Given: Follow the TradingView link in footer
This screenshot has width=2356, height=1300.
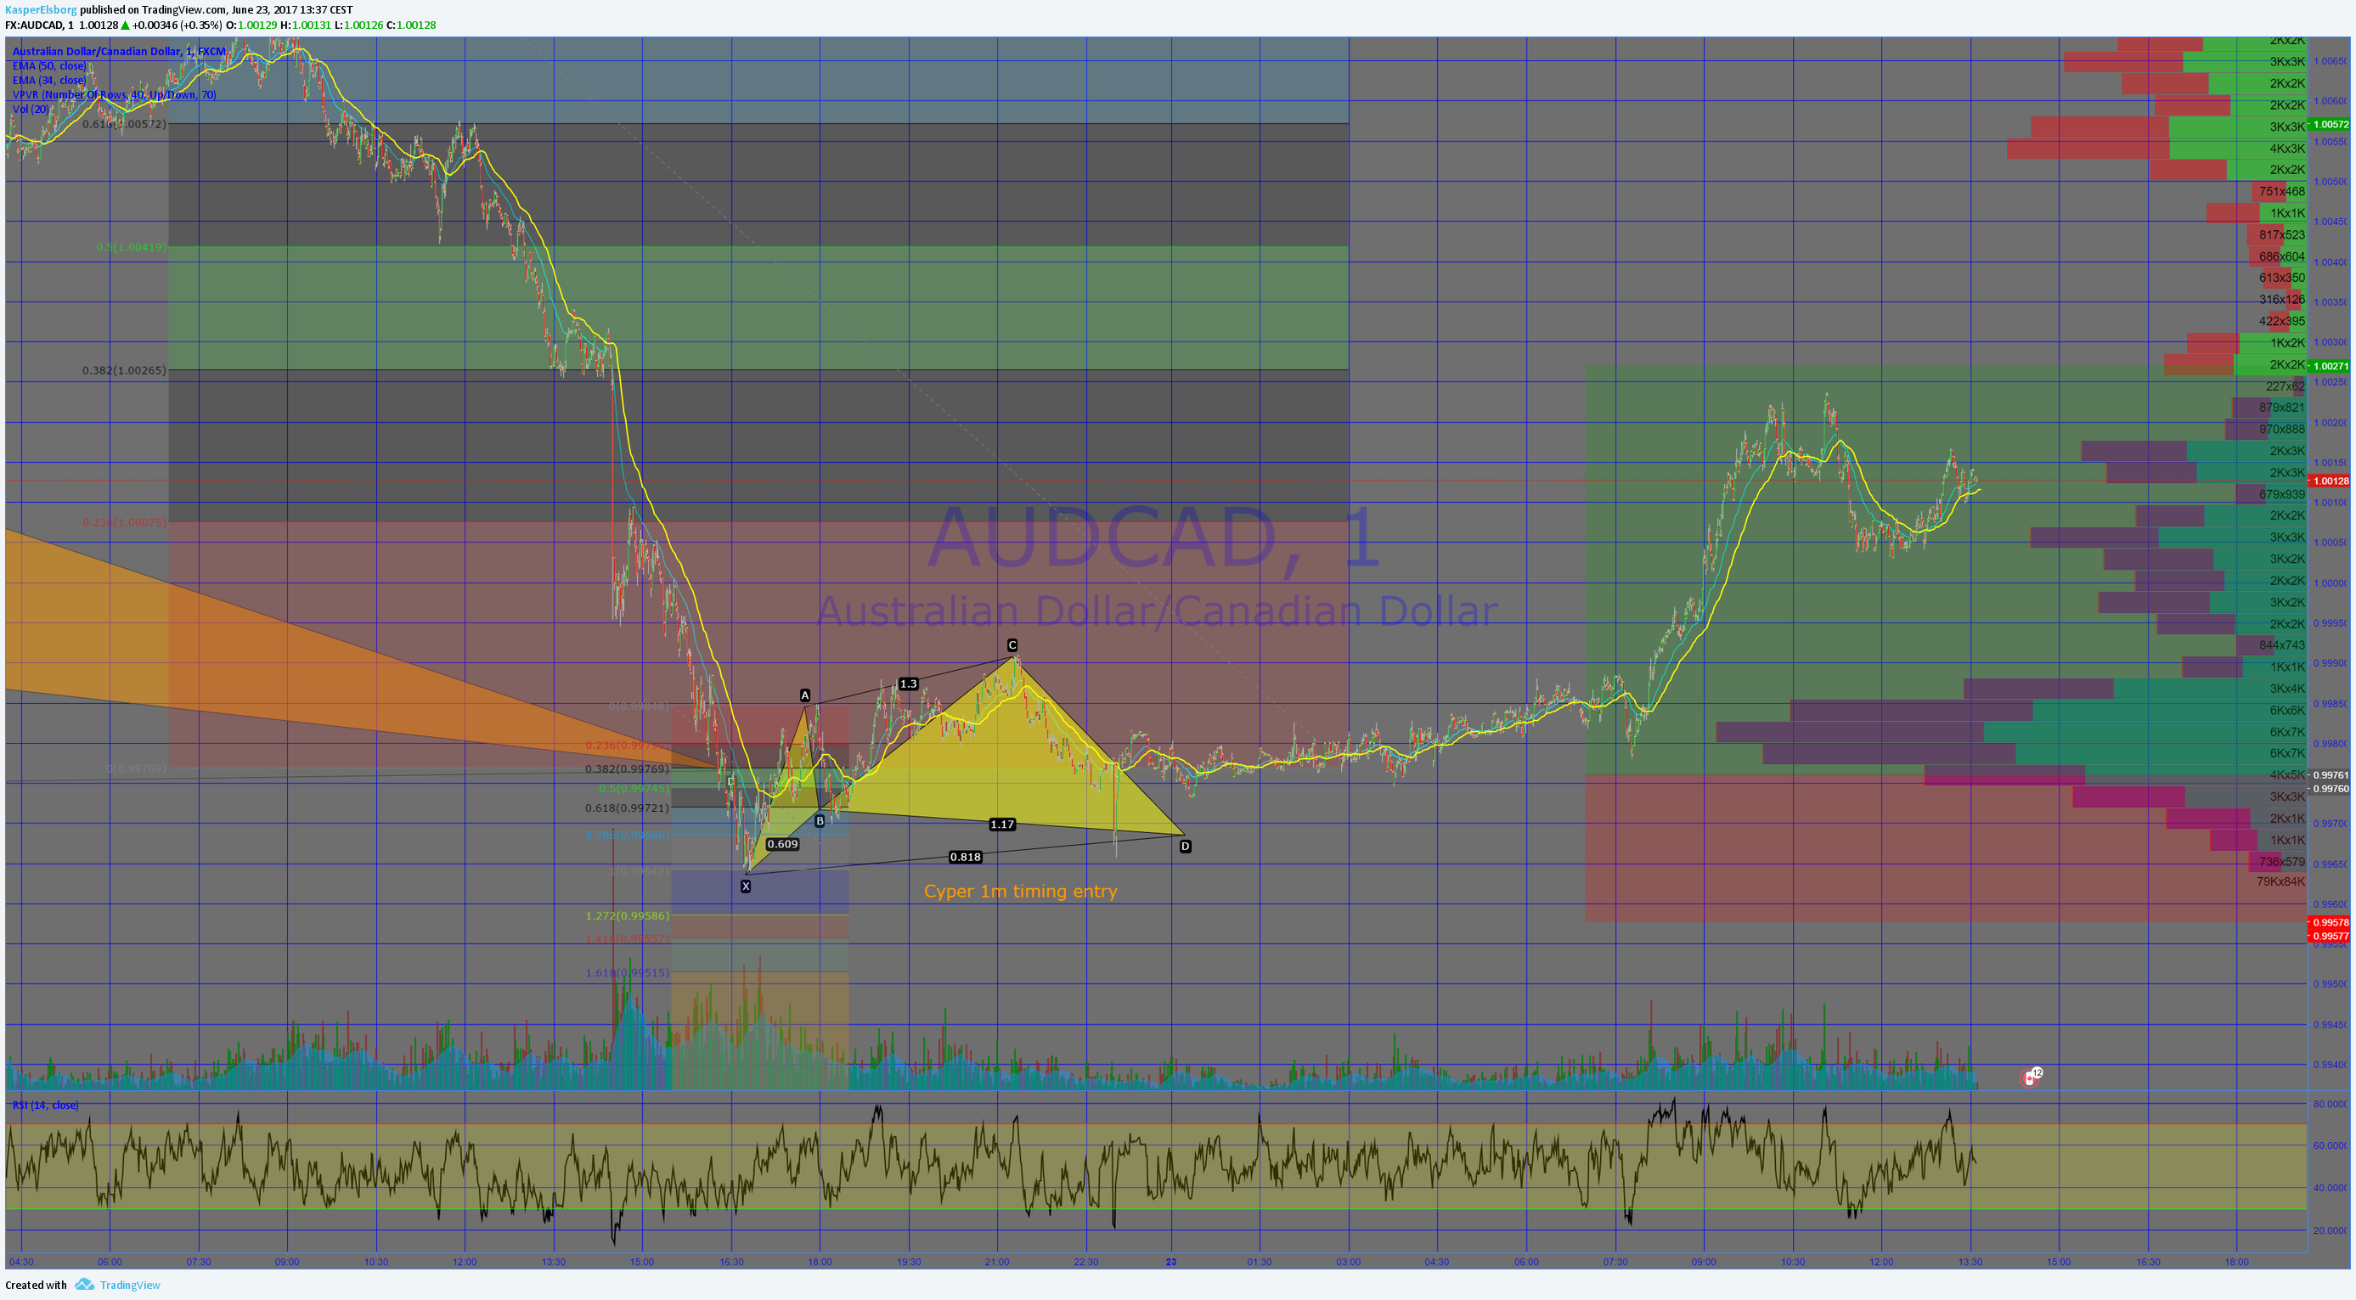Looking at the screenshot, I should (x=130, y=1285).
